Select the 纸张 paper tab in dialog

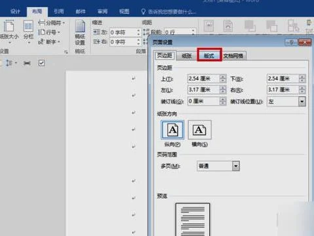[x=187, y=56]
